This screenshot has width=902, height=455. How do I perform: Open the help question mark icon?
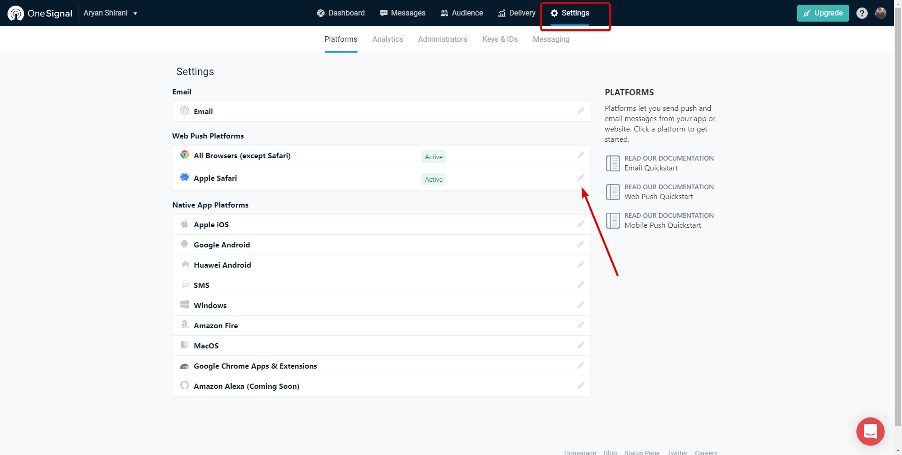(862, 13)
